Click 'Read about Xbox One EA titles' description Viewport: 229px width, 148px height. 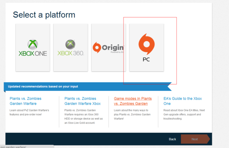184,115
